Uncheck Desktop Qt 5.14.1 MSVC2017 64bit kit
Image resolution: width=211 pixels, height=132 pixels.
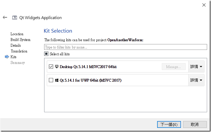click(x=51, y=66)
